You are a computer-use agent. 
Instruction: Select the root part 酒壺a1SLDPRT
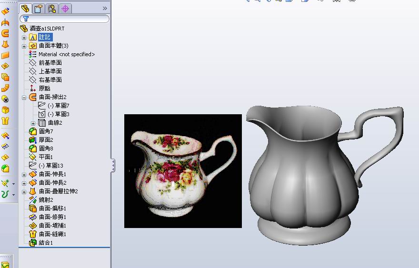click(47, 28)
